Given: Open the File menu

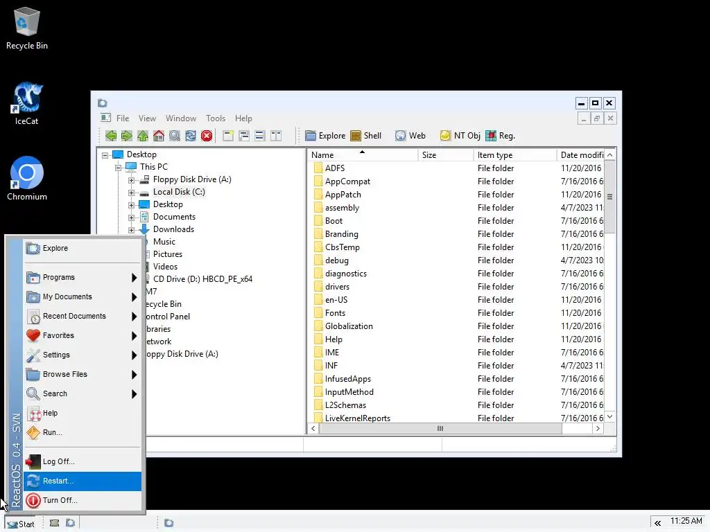Looking at the screenshot, I should coord(122,118).
